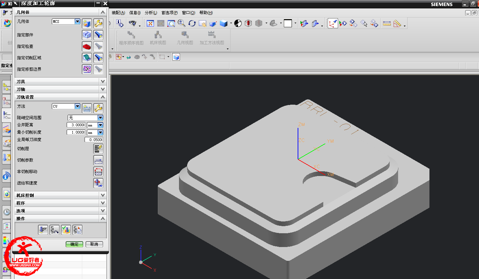Viewport: 479px width, 279px height.
Task: Toggle the black-white circle toolbar icon
Action: 238,23
